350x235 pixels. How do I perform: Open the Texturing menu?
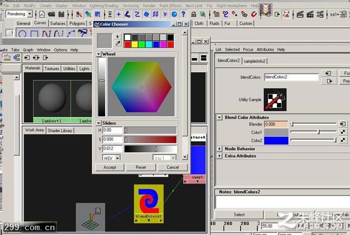tap(131, 5)
